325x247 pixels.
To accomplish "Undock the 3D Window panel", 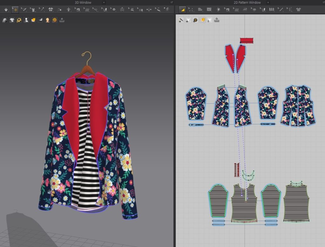I will [172, 2].
